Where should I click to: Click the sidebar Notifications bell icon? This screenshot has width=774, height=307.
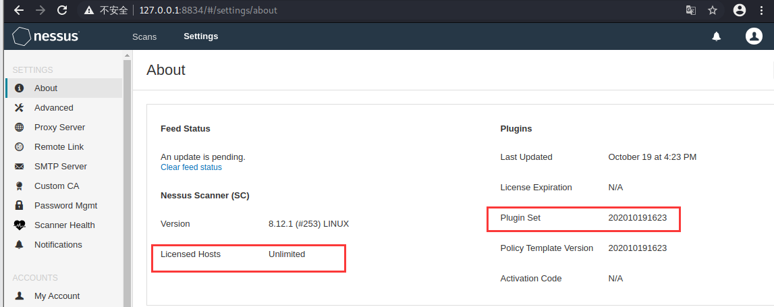pos(20,245)
